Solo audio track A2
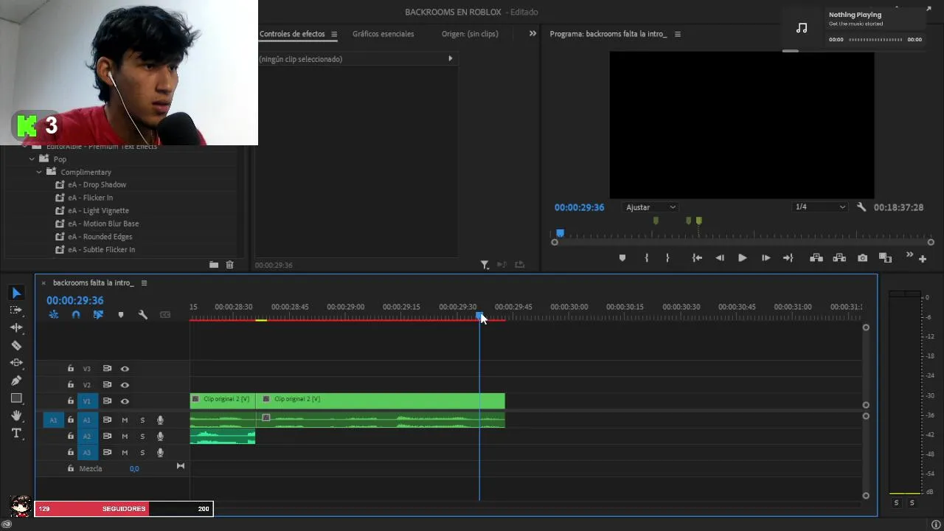 142,437
